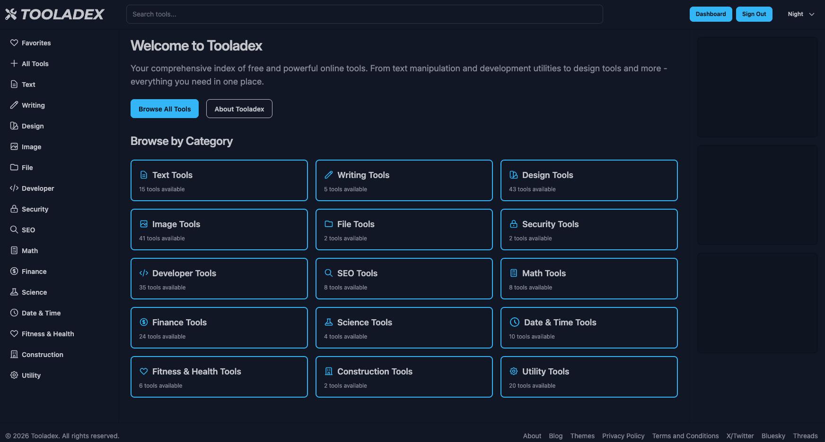The width and height of the screenshot is (825, 442).
Task: Open the Night theme dropdown
Action: 800,14
